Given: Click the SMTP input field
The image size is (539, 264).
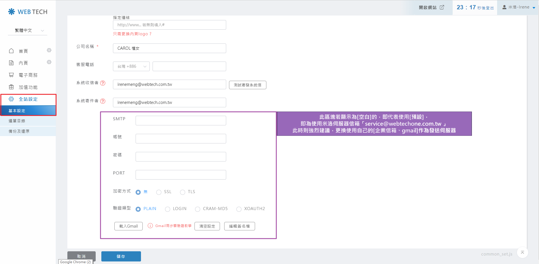Looking at the screenshot, I should click(x=181, y=121).
